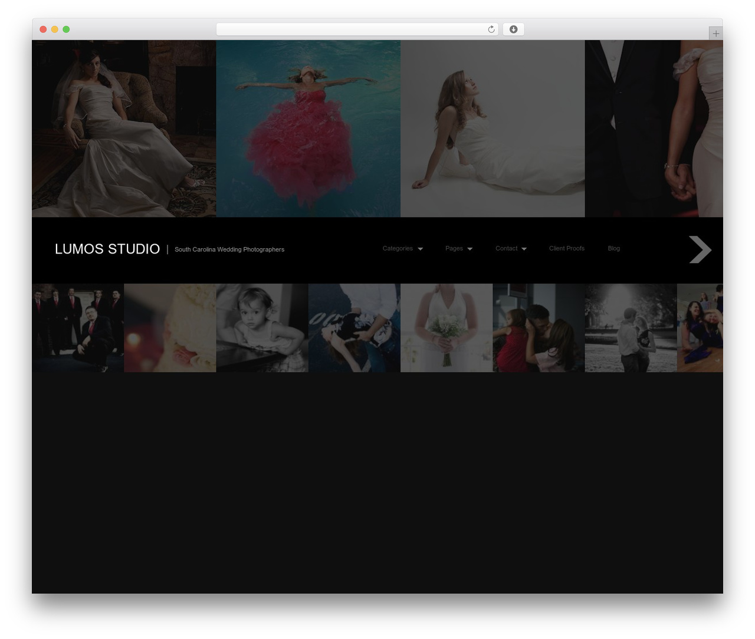Click the South Carolina Wedding Photographers tagline

click(229, 250)
